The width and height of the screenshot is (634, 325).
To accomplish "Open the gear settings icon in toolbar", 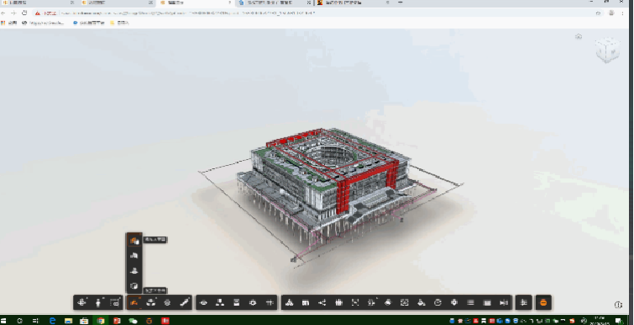I will tap(253, 302).
